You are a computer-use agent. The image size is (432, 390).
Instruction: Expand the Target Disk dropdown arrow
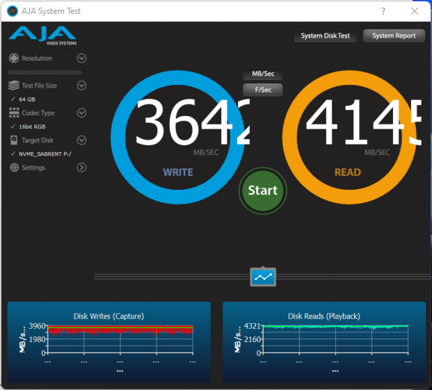click(81, 140)
